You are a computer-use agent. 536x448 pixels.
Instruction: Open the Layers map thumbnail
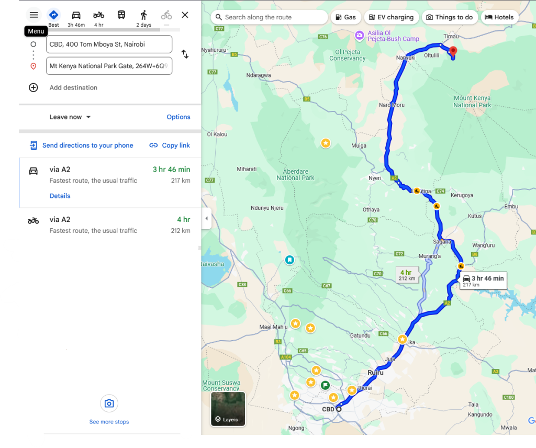pos(228,409)
